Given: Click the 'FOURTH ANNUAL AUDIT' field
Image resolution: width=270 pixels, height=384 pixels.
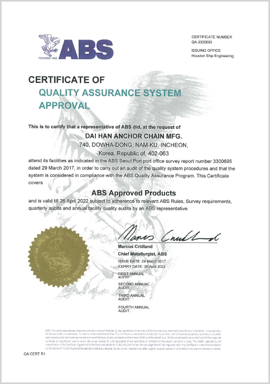Looking at the screenshot, I should tap(133, 309).
